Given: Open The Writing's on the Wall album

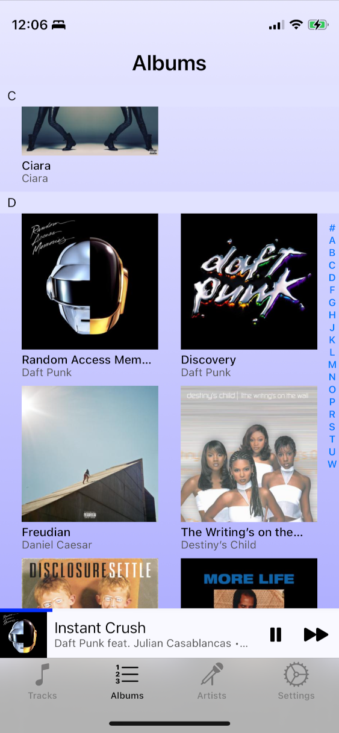Looking at the screenshot, I should pos(249,454).
